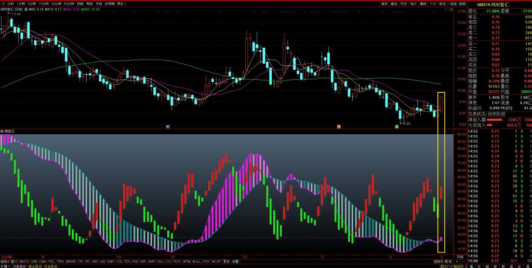Switch chart period to 周线
Screen dimensions: 532x268
tap(88, 3)
